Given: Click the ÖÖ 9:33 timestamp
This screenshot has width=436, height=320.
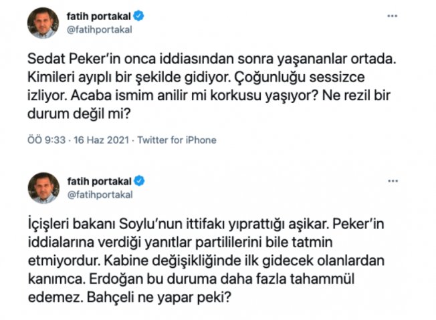Looking at the screenshot, I should pyautogui.click(x=46, y=140).
